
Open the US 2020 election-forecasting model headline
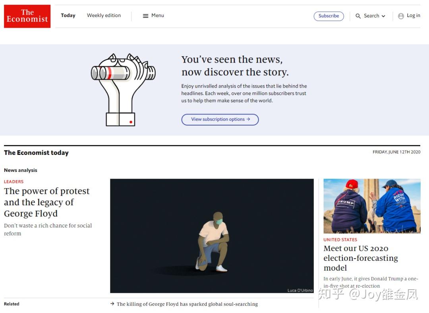pos(361,258)
